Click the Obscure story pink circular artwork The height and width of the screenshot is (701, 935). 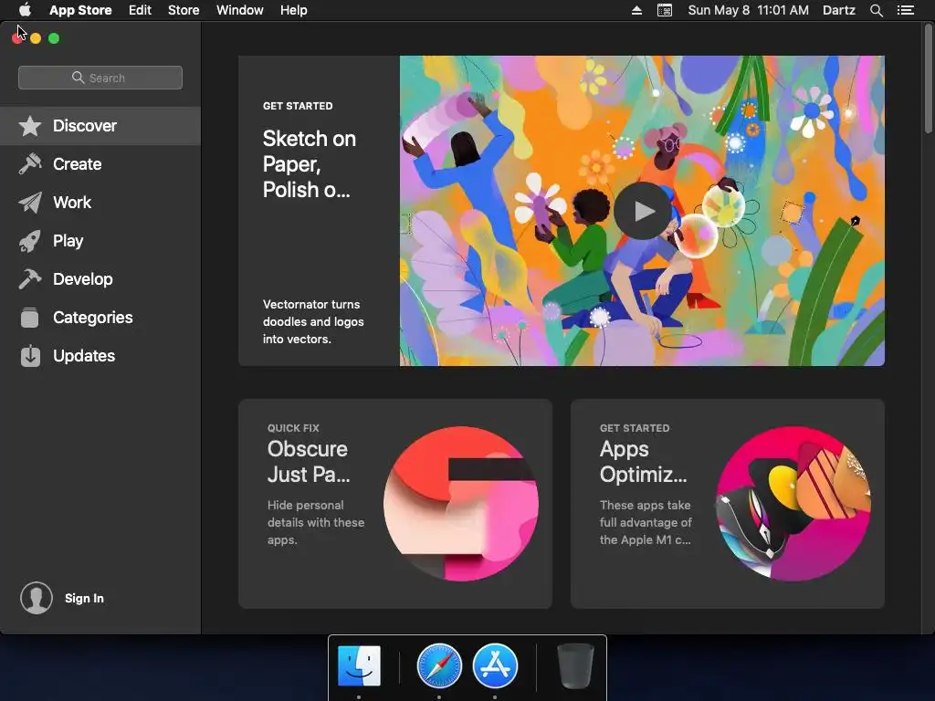(x=461, y=504)
